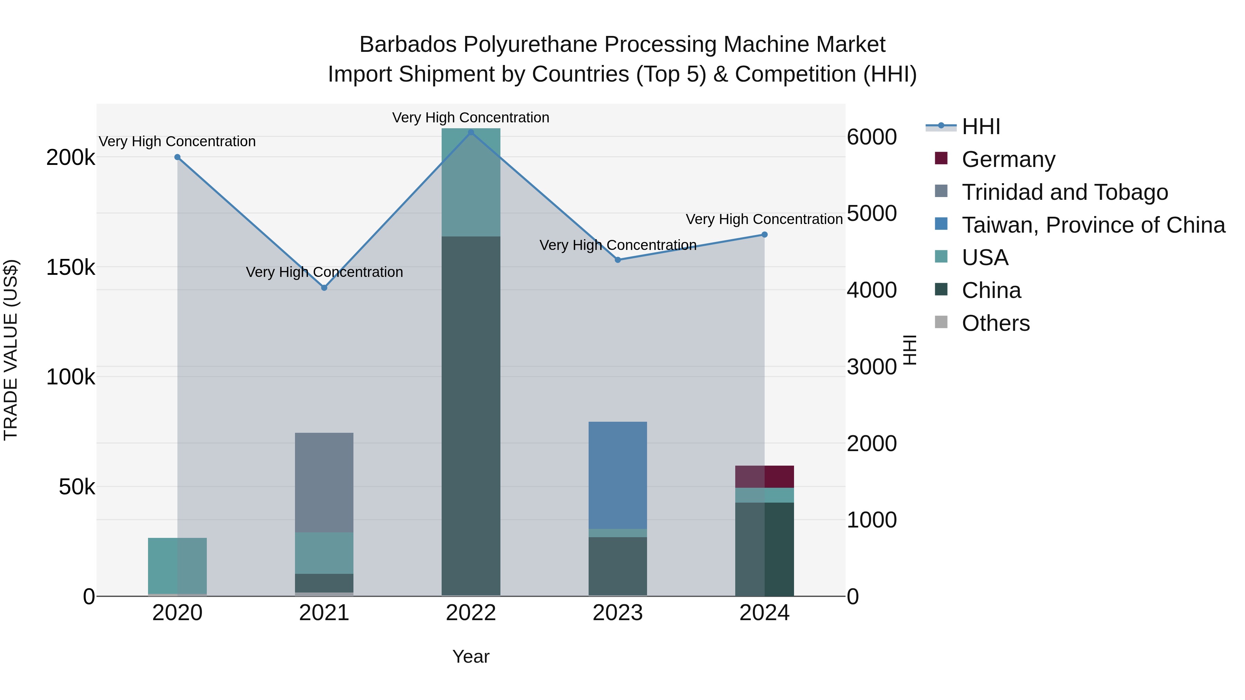Click the Others gray legend swatch
1245x700 pixels.
point(941,322)
